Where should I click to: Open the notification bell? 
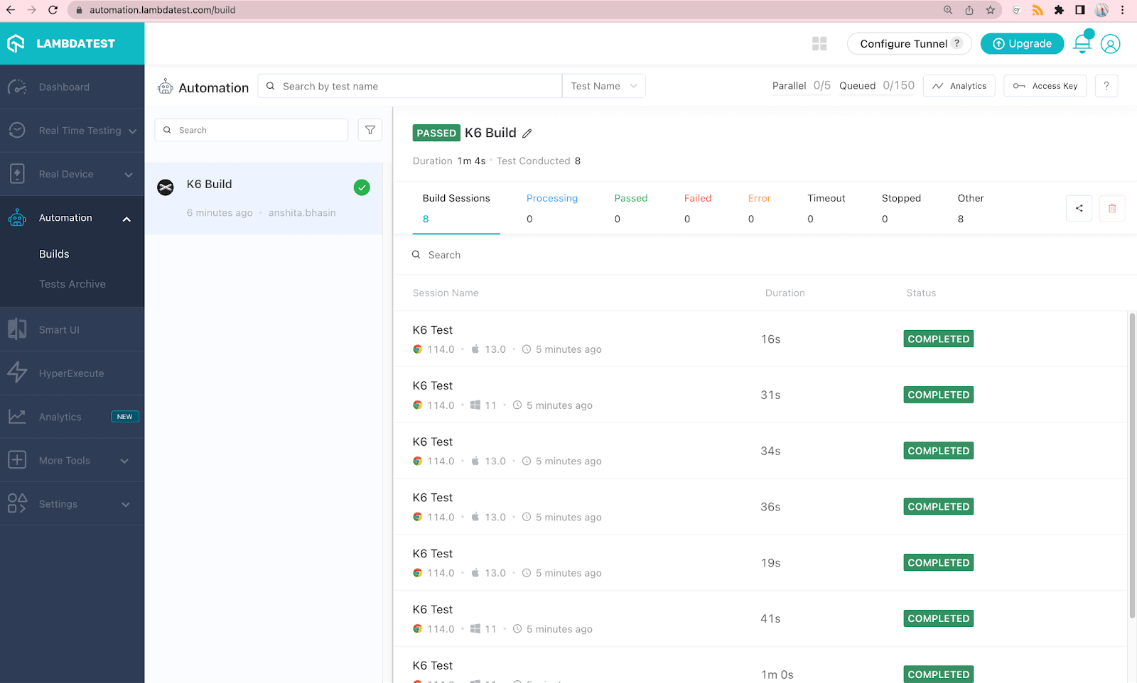coord(1081,43)
